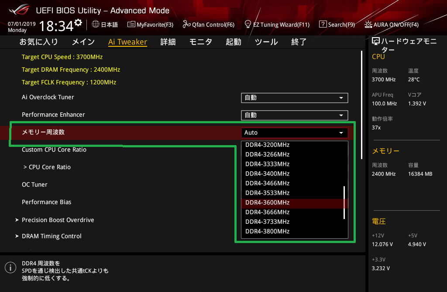Image resolution: width=447 pixels, height=292 pixels.
Task: Choose DDR4-3200MHz from list
Action: (x=293, y=145)
